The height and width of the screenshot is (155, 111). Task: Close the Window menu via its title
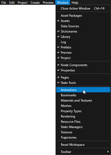tap(63, 2)
